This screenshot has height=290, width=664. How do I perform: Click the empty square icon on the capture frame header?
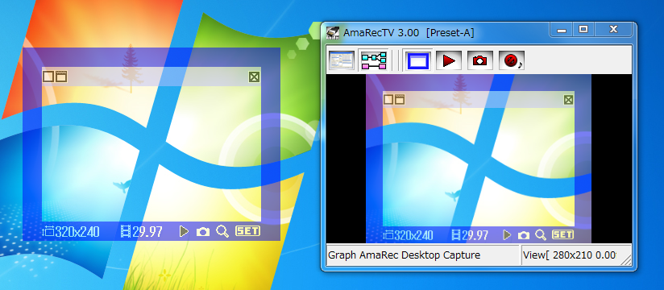click(x=48, y=77)
